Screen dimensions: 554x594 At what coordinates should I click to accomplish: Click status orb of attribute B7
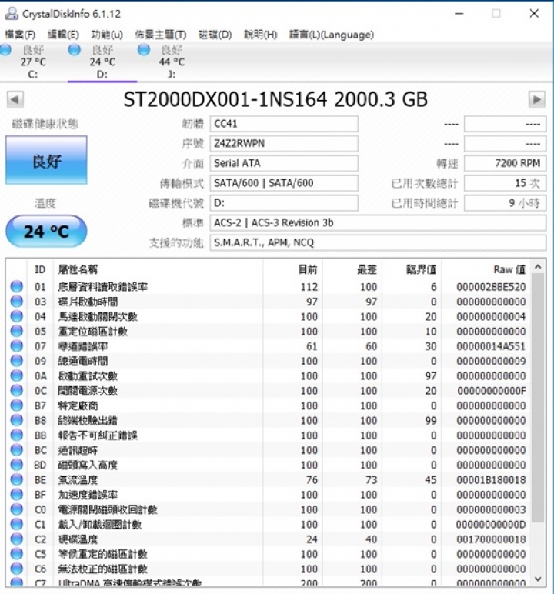(x=17, y=405)
